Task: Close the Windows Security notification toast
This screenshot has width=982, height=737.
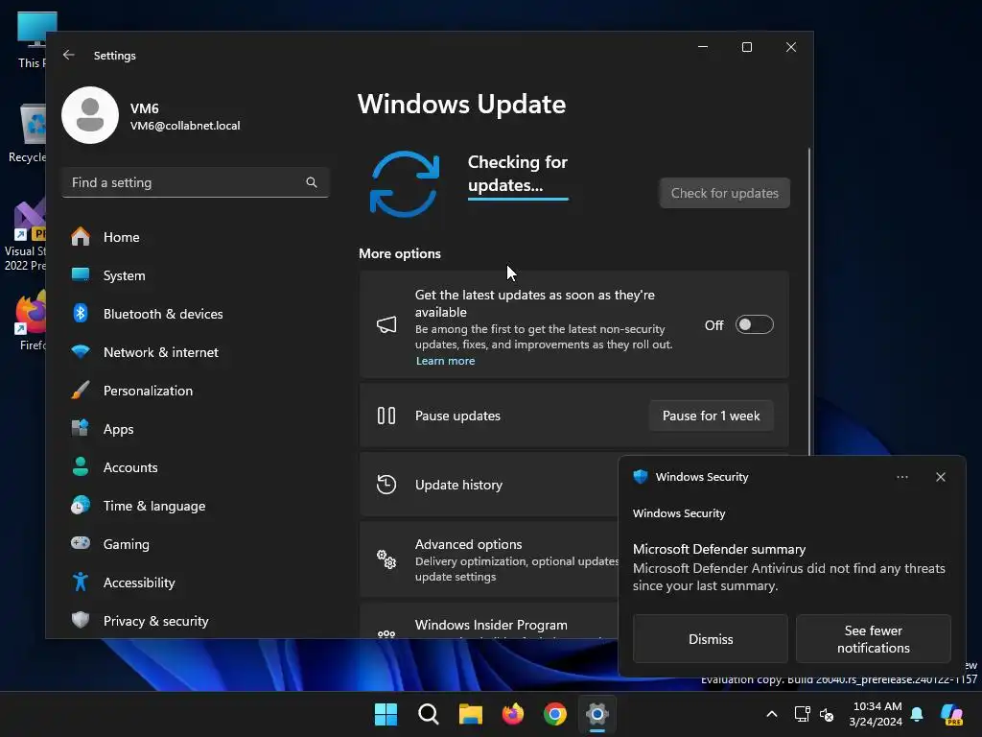Action: (x=940, y=477)
